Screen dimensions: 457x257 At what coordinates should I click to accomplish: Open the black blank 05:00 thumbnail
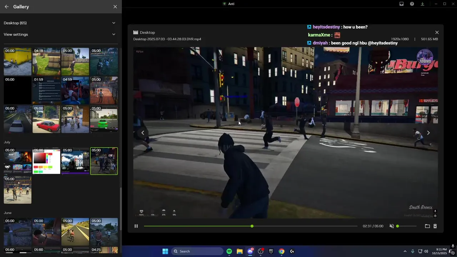[17, 90]
